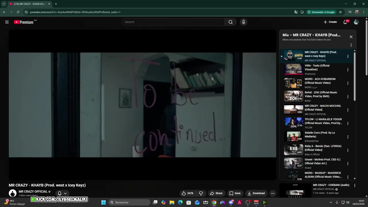Viewport: 368px width, 207px height.
Task: Open weather widget showing 18°C
Action: 14,202
